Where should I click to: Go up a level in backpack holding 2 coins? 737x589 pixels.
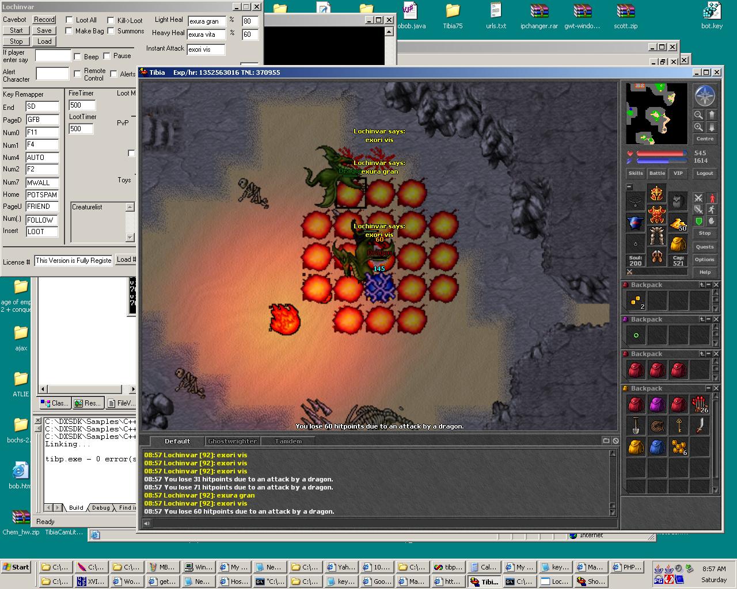point(702,285)
